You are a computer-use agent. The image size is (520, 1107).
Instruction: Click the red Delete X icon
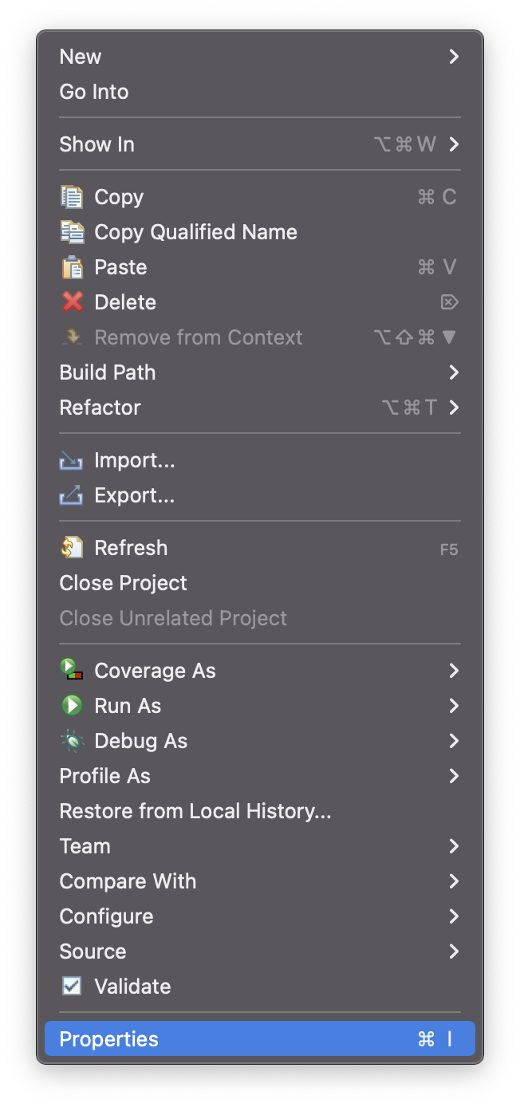[x=72, y=302]
